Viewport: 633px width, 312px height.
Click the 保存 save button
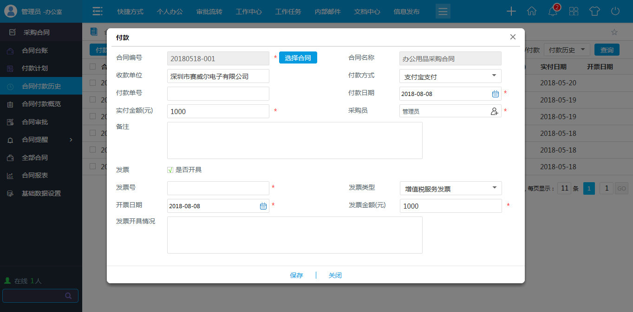click(x=296, y=275)
